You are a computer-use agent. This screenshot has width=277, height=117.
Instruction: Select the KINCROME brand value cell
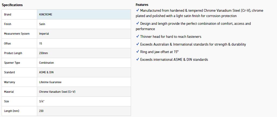[46, 14]
